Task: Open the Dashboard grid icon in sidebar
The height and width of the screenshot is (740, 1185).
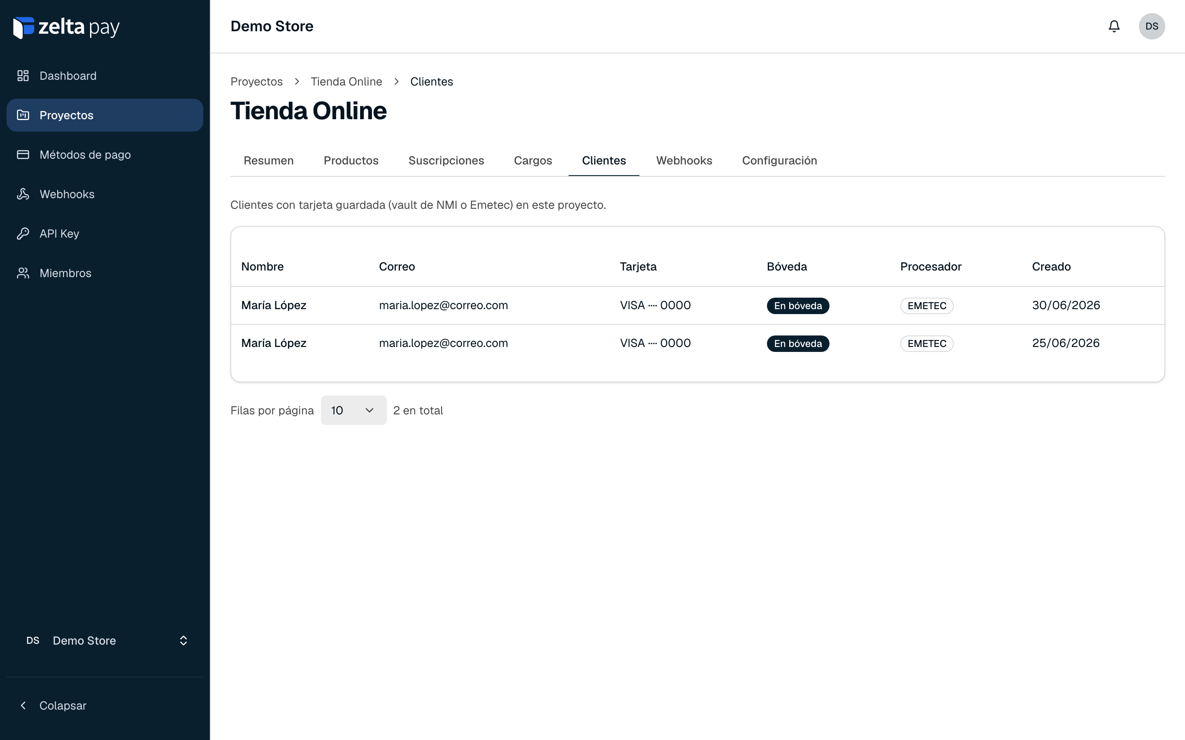Action: pos(23,76)
